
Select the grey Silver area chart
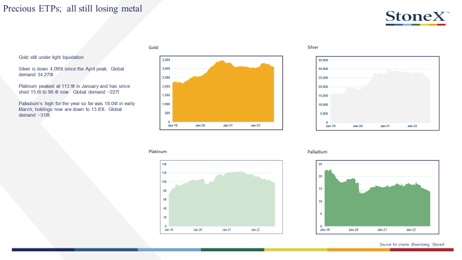tap(378, 93)
